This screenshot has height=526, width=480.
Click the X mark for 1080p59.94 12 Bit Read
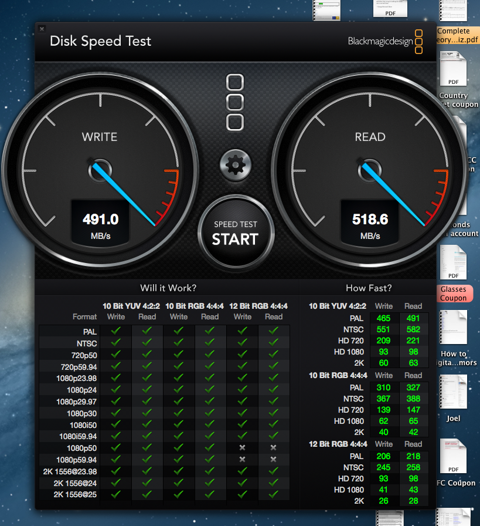274,460
